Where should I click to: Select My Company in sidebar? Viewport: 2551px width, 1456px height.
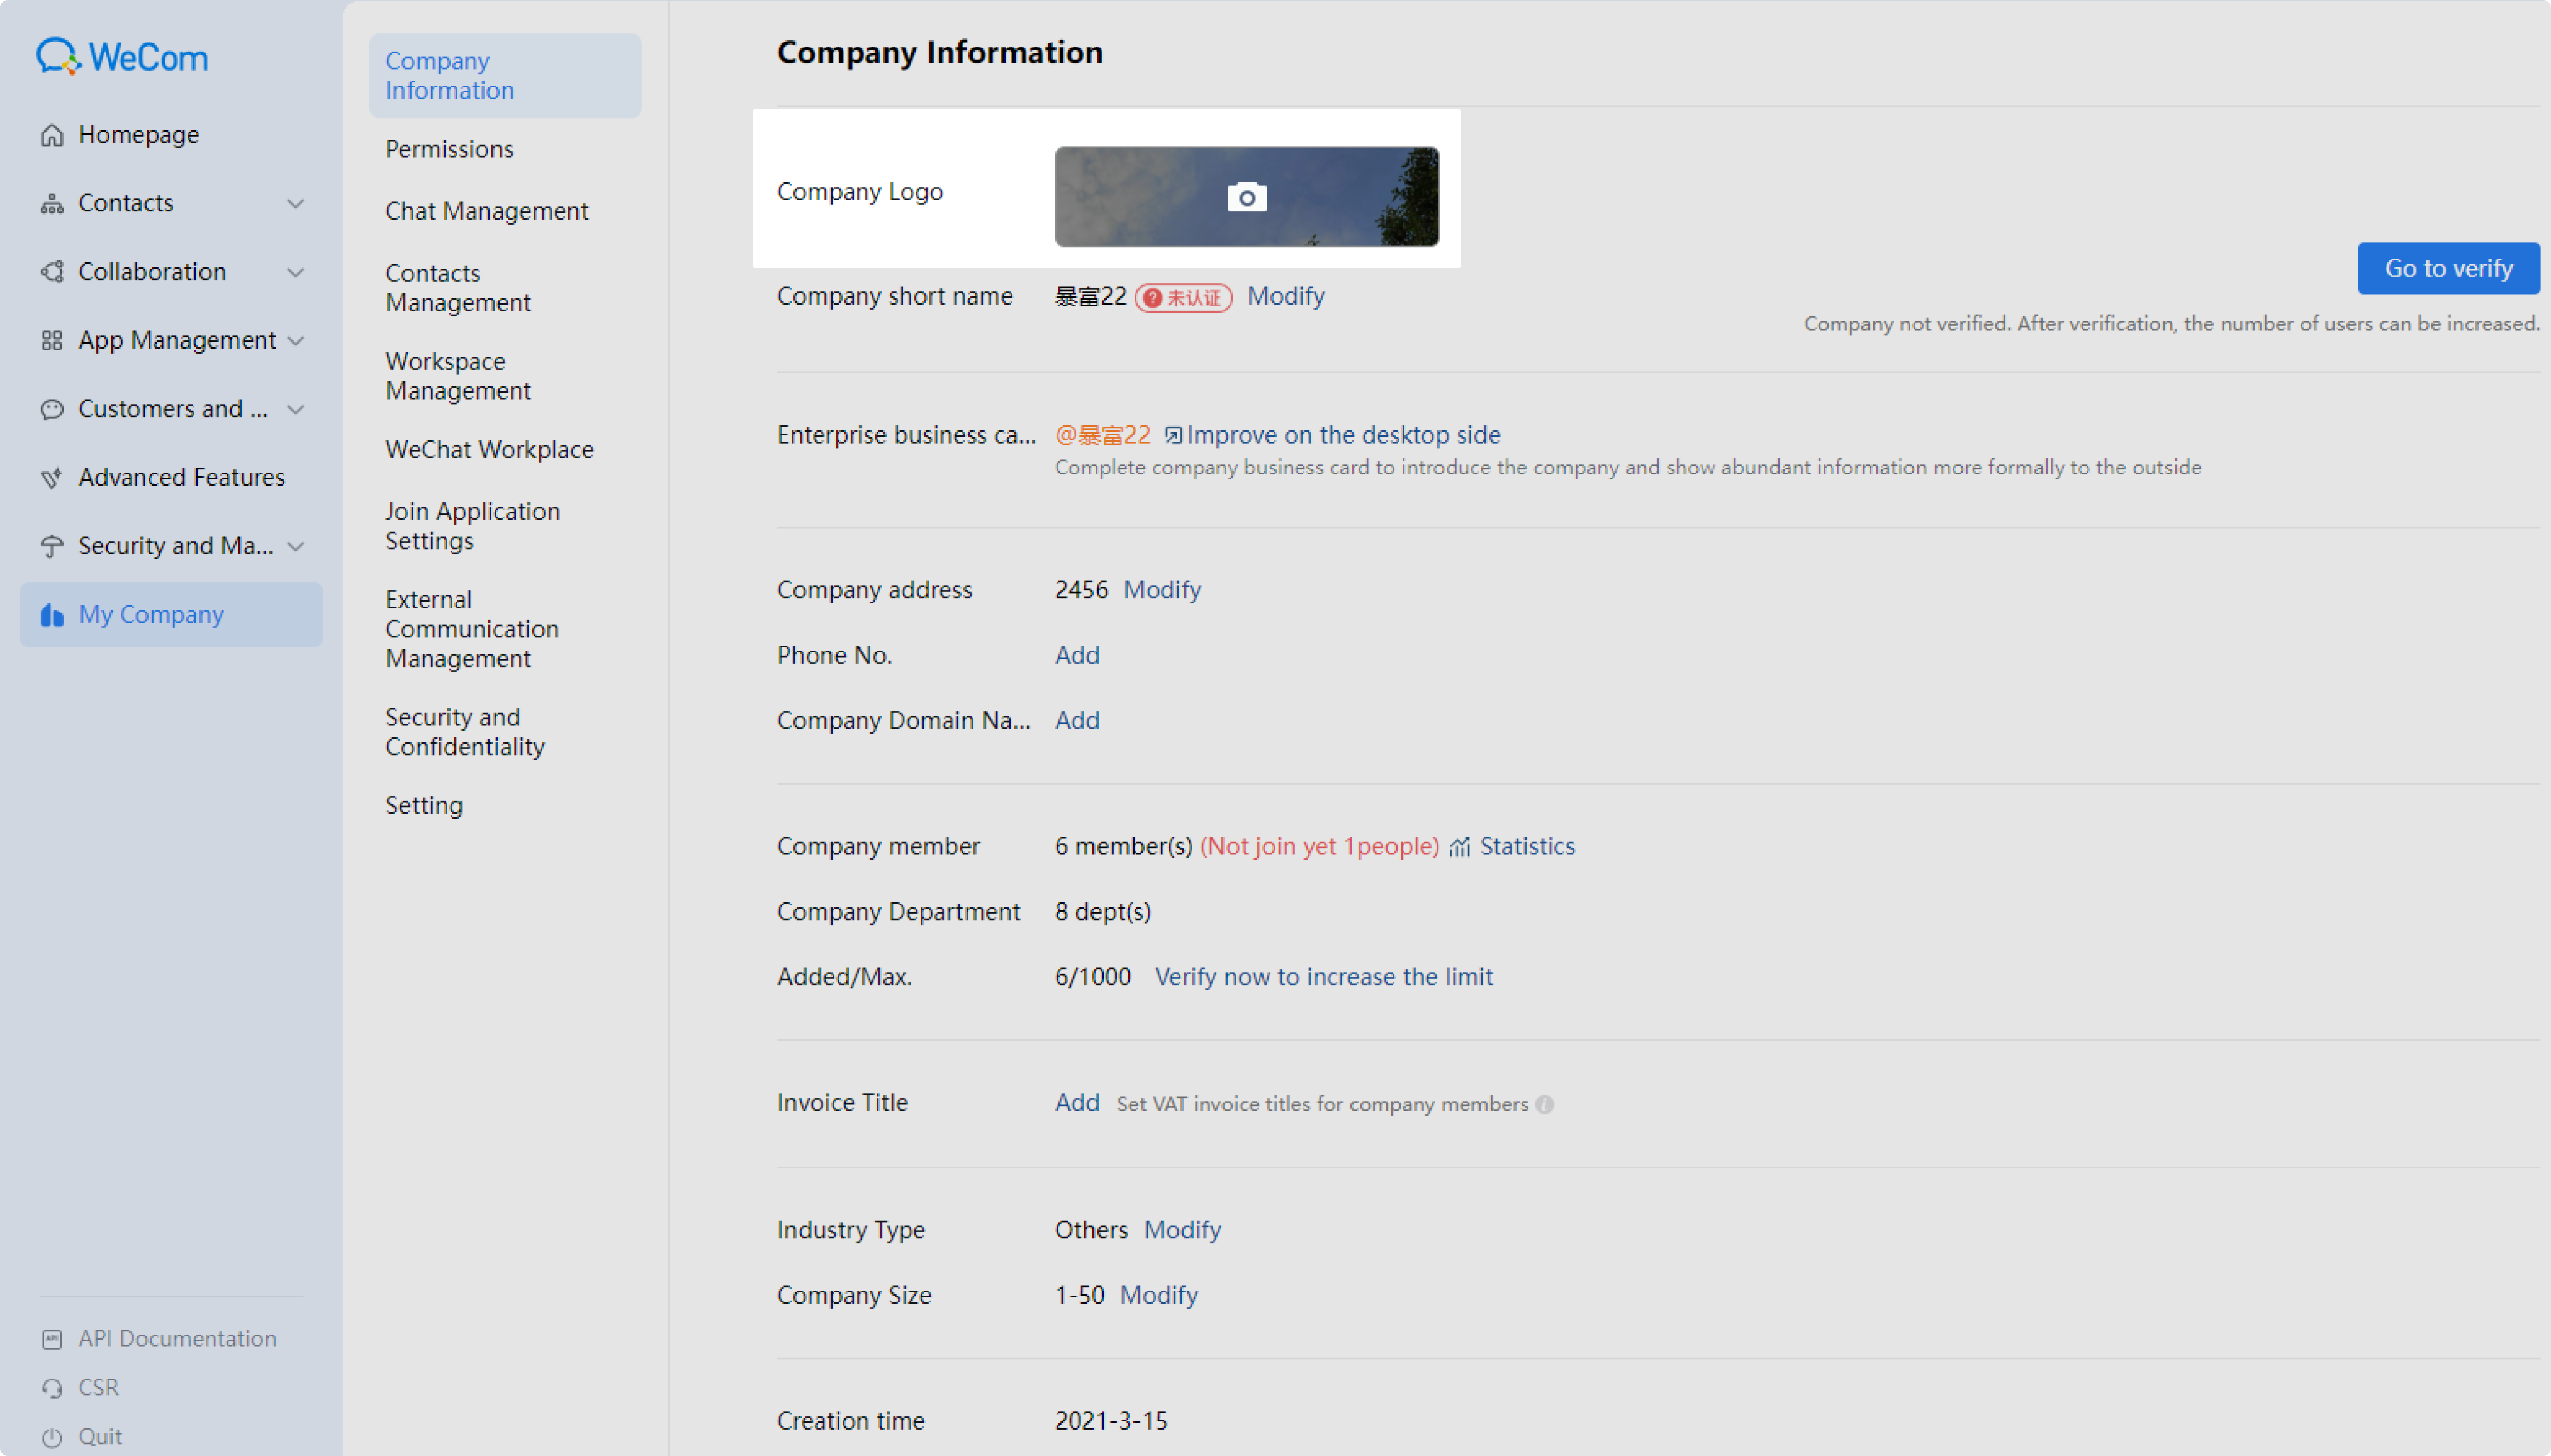171,615
